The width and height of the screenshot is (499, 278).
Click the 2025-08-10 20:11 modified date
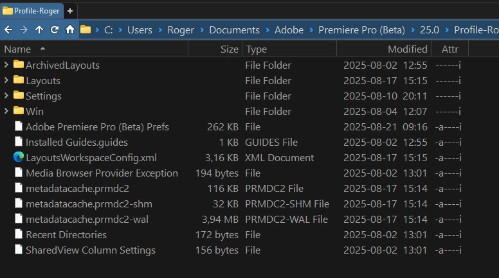tap(385, 96)
